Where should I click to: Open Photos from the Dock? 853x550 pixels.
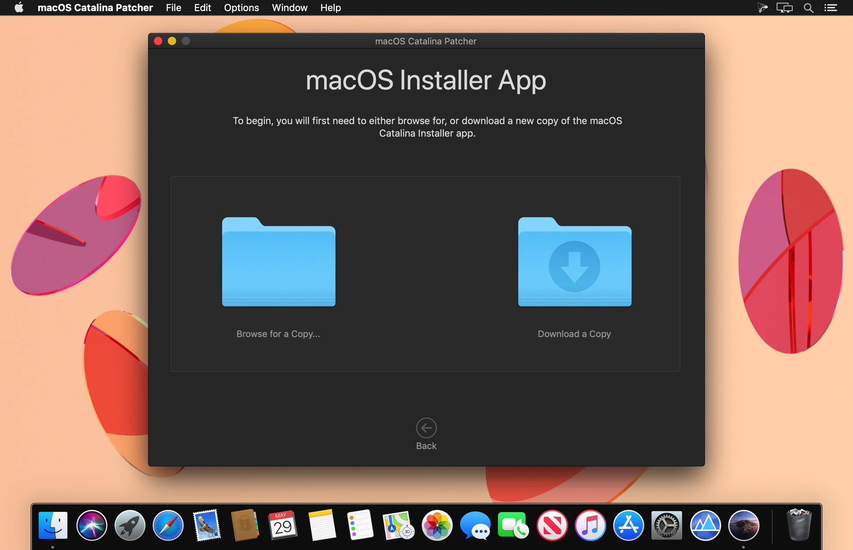click(x=437, y=525)
